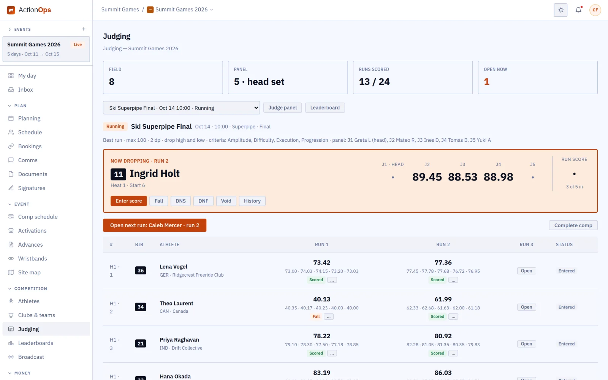Select the Summit Games 2026 event card
Viewport: 608px width, 380px height.
point(46,49)
